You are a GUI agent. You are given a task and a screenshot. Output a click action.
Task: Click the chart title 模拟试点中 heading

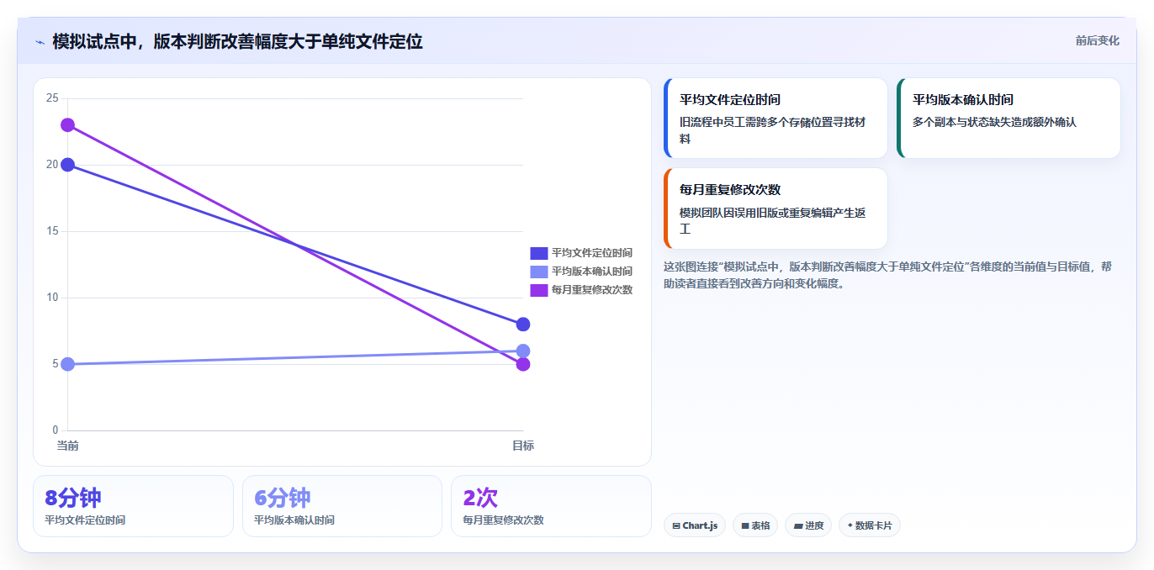click(x=237, y=41)
